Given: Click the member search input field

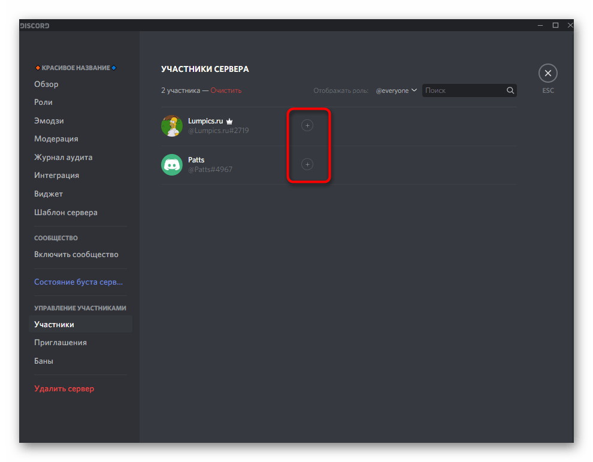Looking at the screenshot, I should 464,90.
